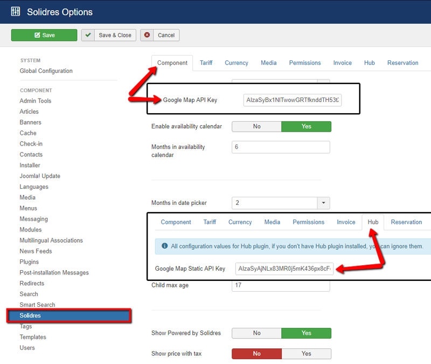This screenshot has width=431, height=364.
Task: Focus the Months in availability calendar field
Action: (x=280, y=147)
